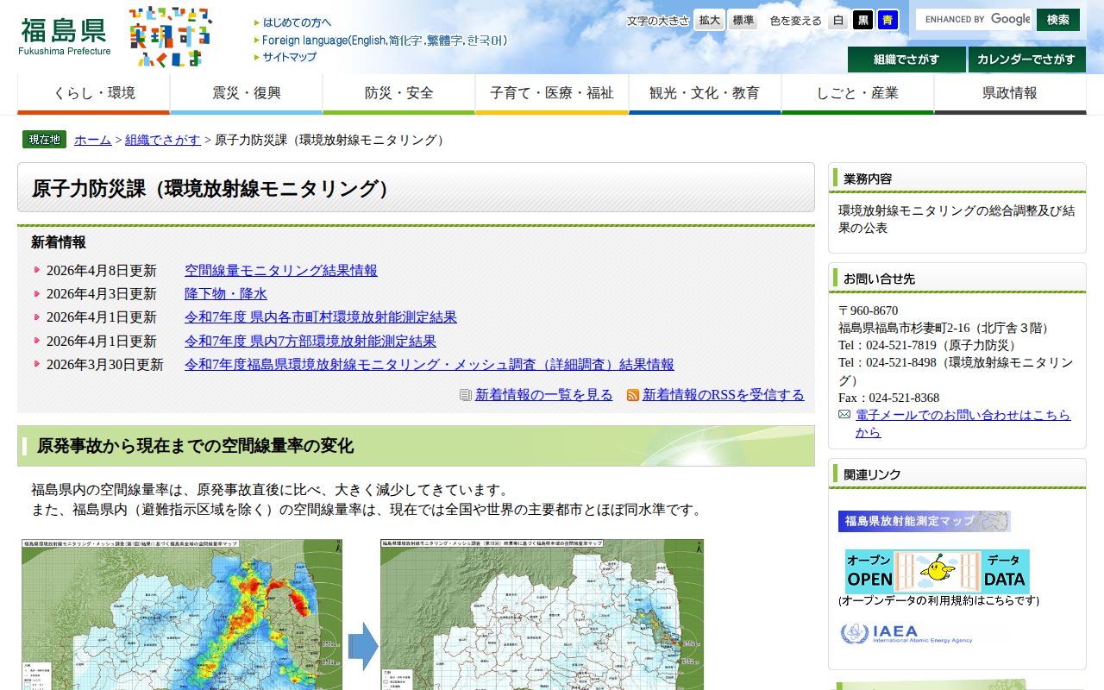
Task: Switch to the 観光・文化・教育 tab
Action: (x=705, y=91)
